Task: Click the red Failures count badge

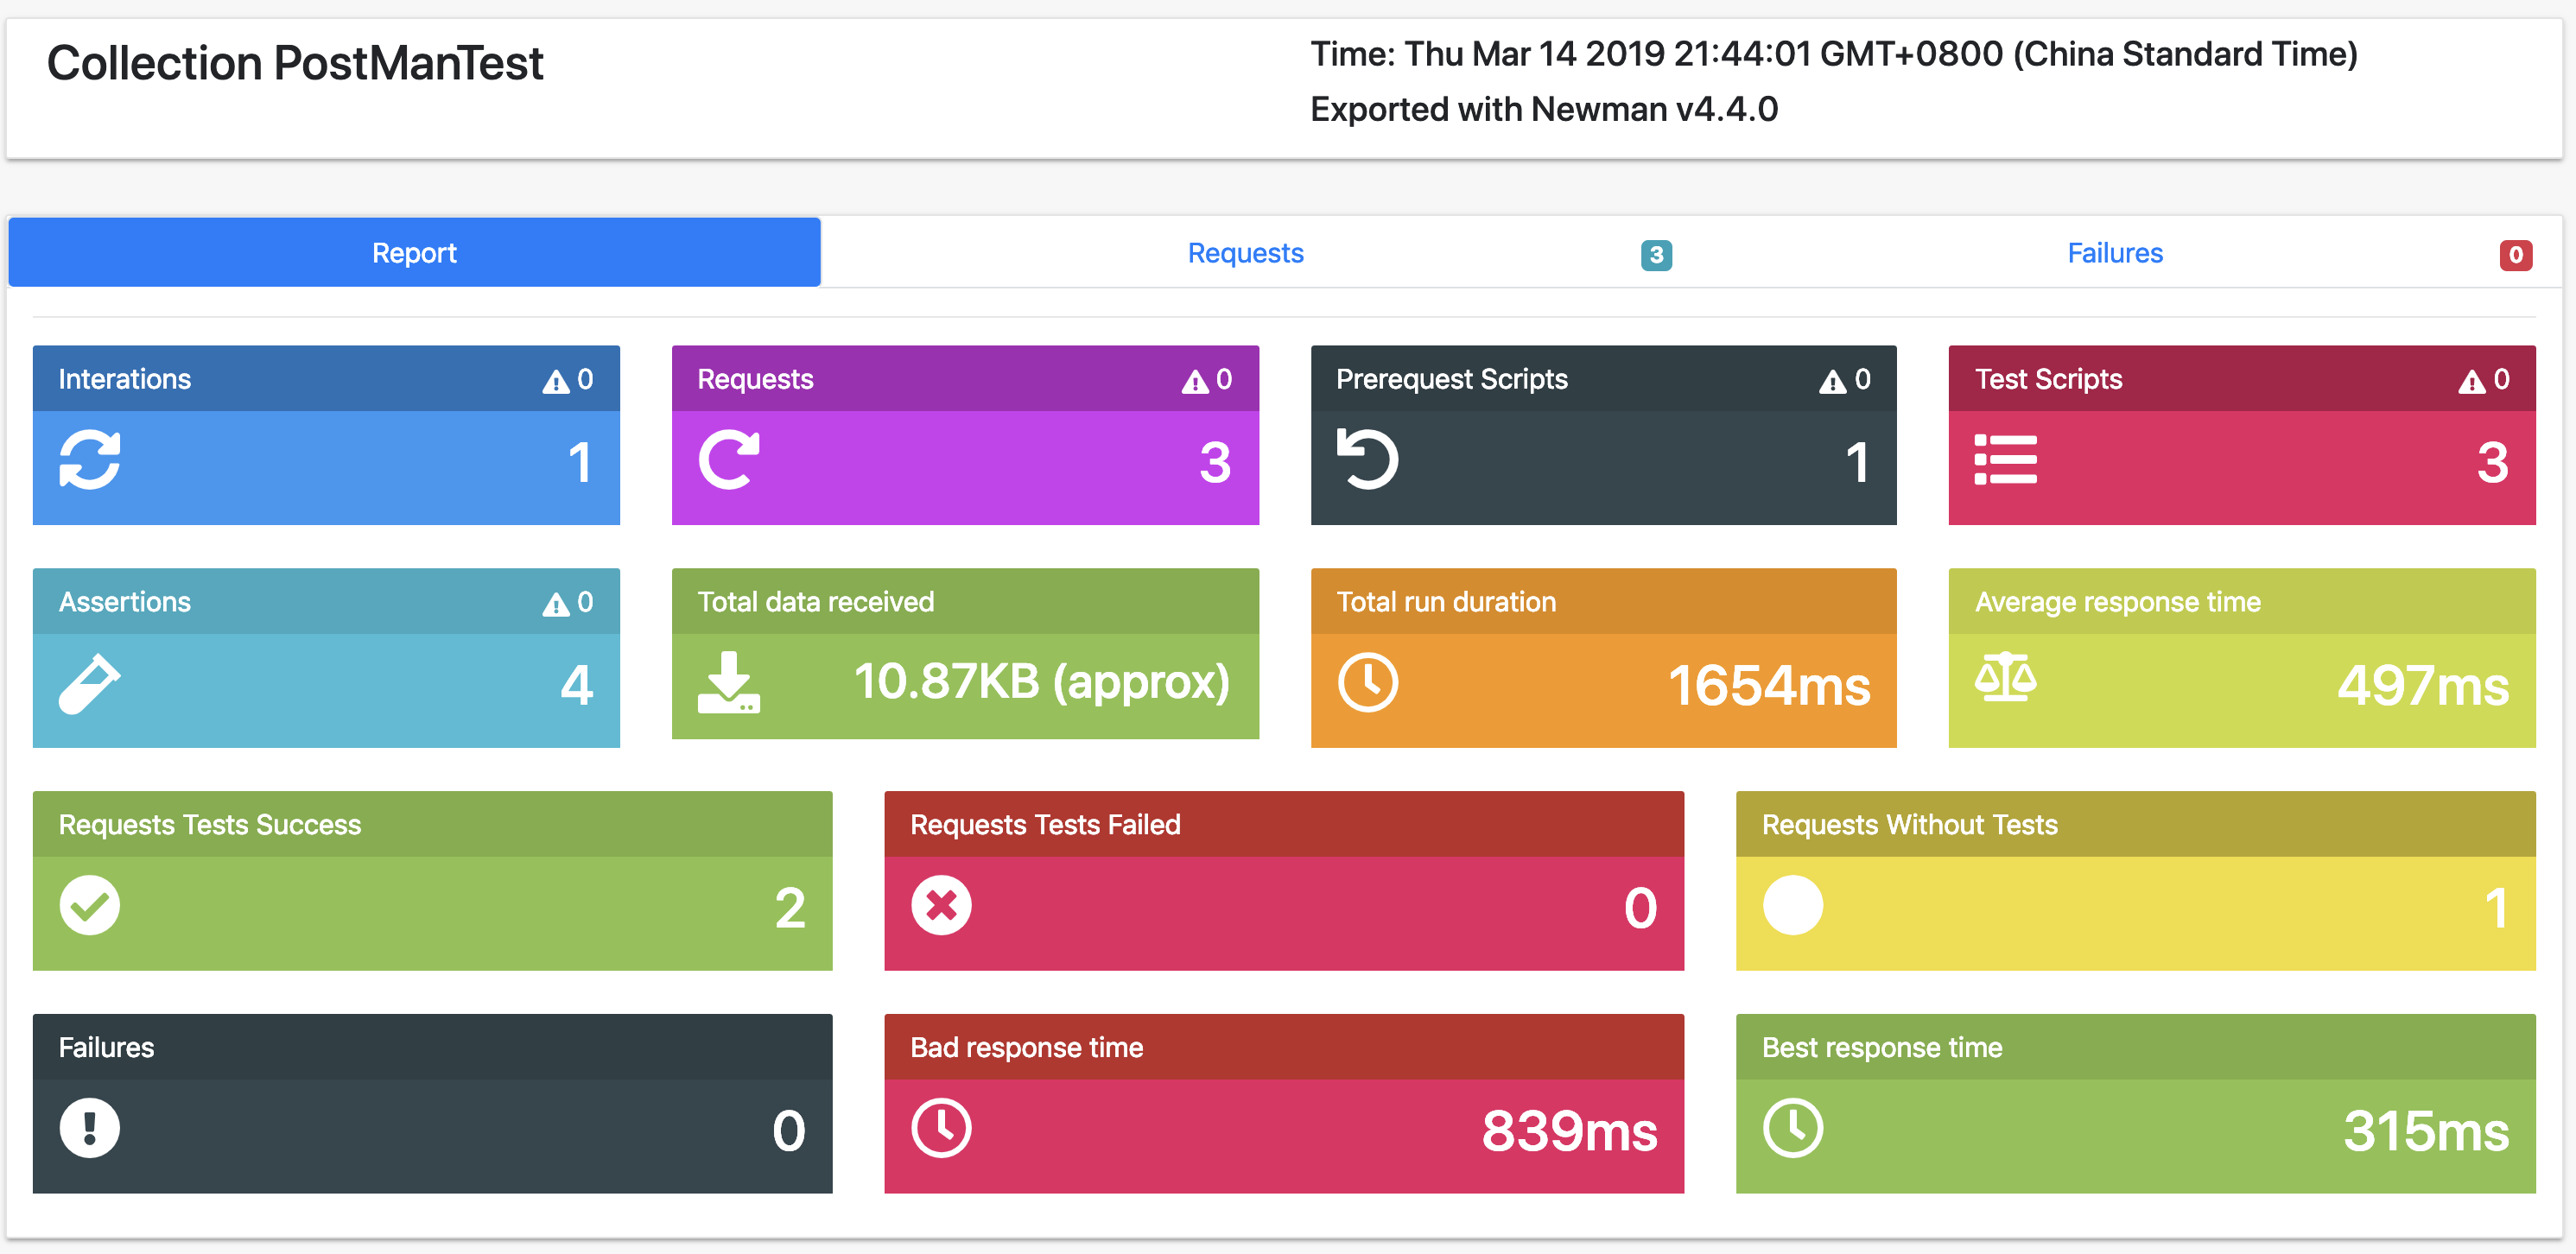Action: point(2516,255)
